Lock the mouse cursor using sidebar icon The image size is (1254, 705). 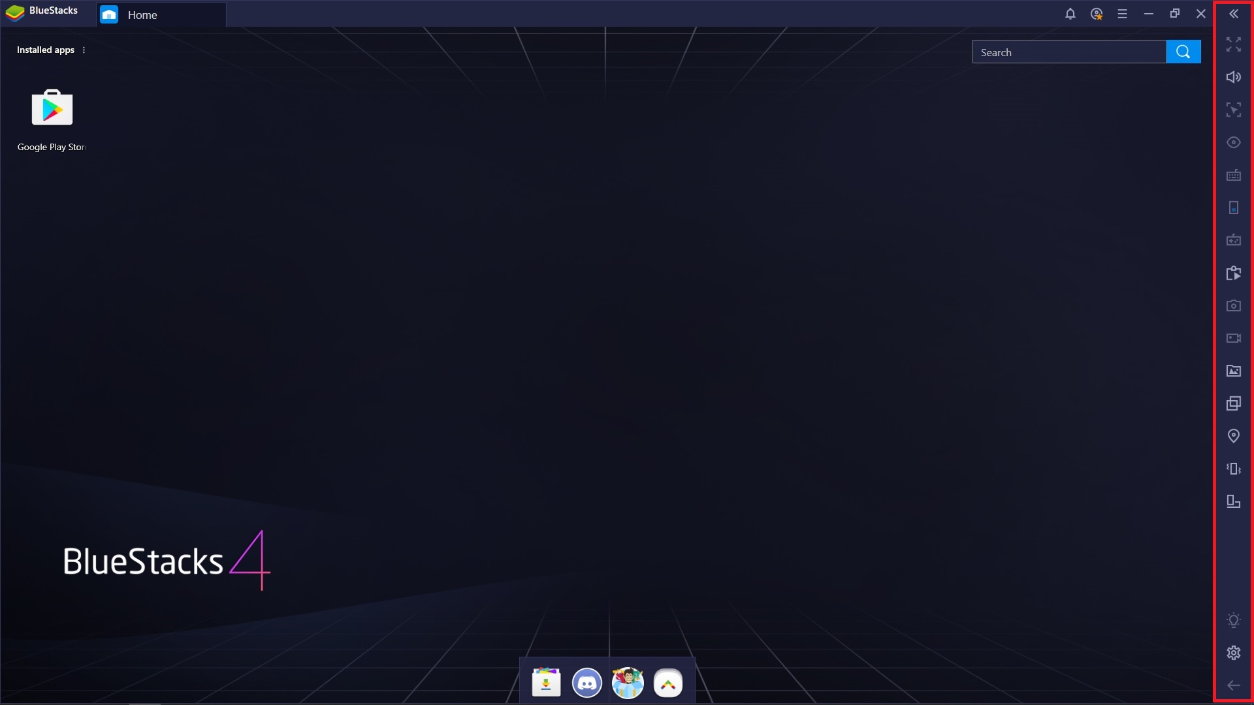coord(1234,110)
